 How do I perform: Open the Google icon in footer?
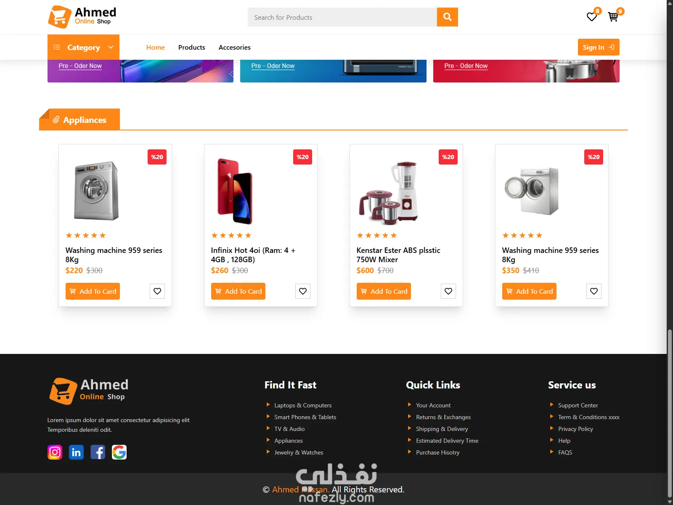(x=119, y=452)
